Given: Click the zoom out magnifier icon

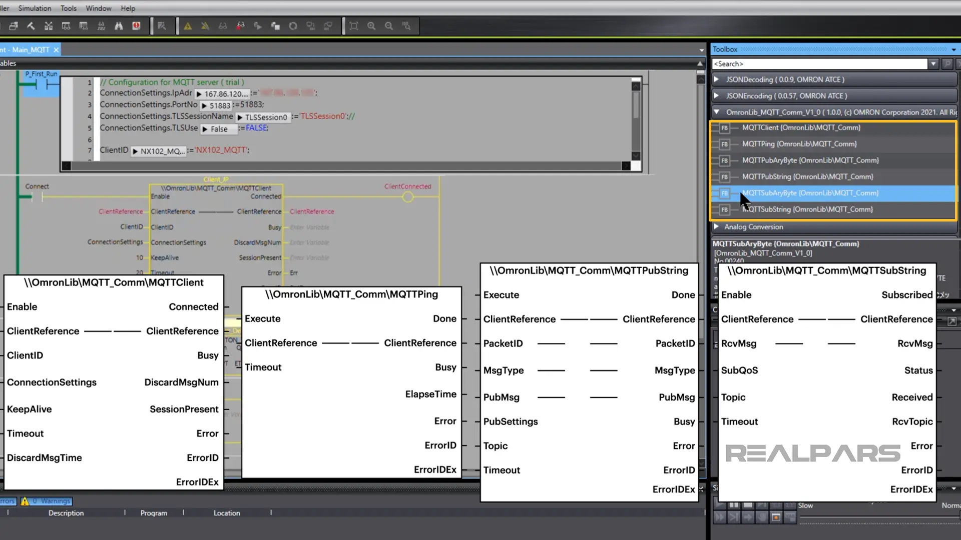Looking at the screenshot, I should click(389, 26).
